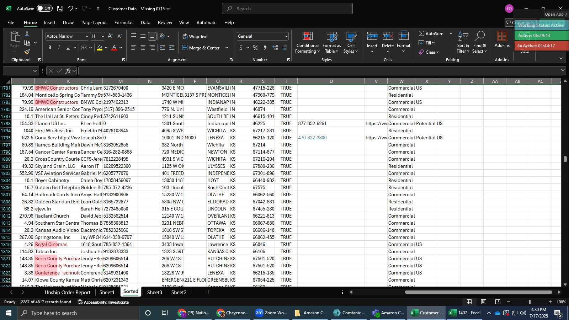Click the Windows Start button

pyautogui.click(x=9, y=313)
